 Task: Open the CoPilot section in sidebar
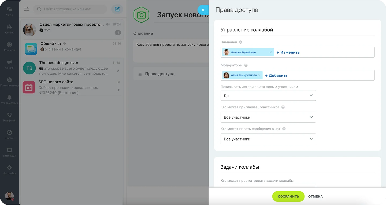coord(9,29)
